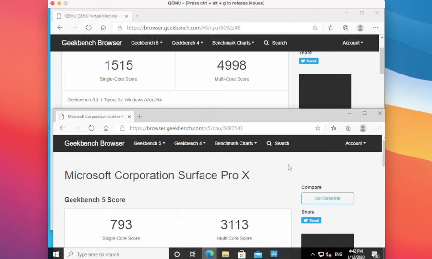This screenshot has height=259, width=432.
Task: Open Benchmark Charts dropdown in front window
Action: (x=236, y=143)
